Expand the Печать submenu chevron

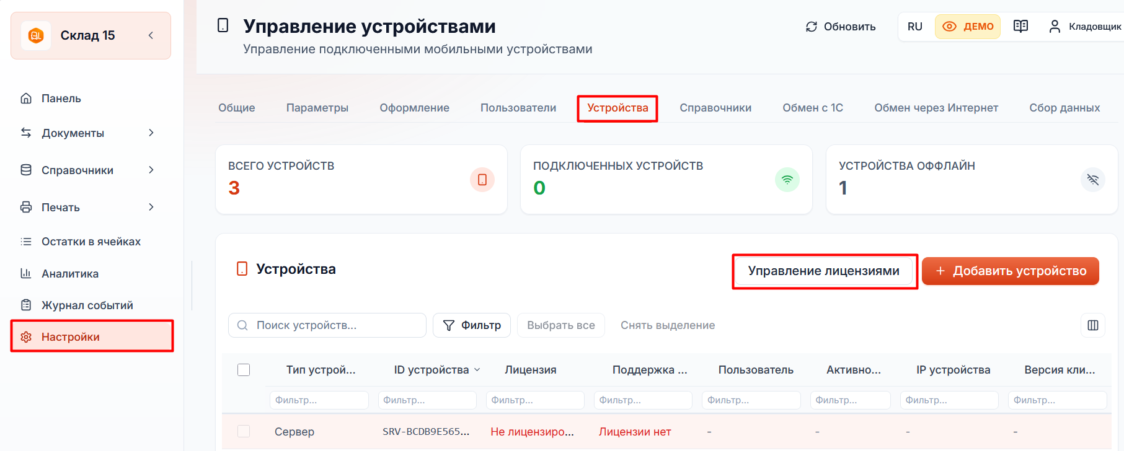[x=151, y=207]
